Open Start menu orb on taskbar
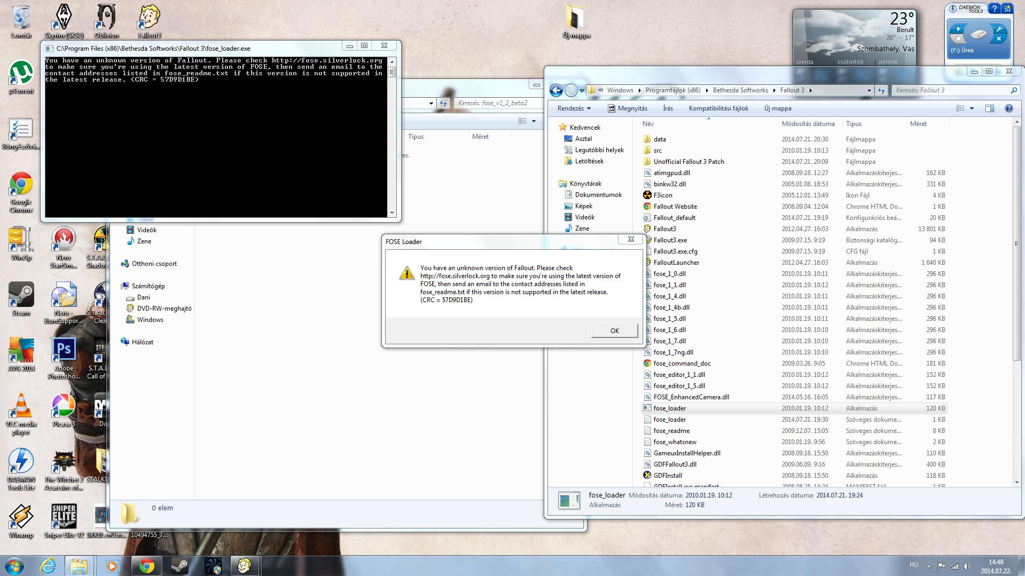1025x576 pixels. [x=14, y=565]
